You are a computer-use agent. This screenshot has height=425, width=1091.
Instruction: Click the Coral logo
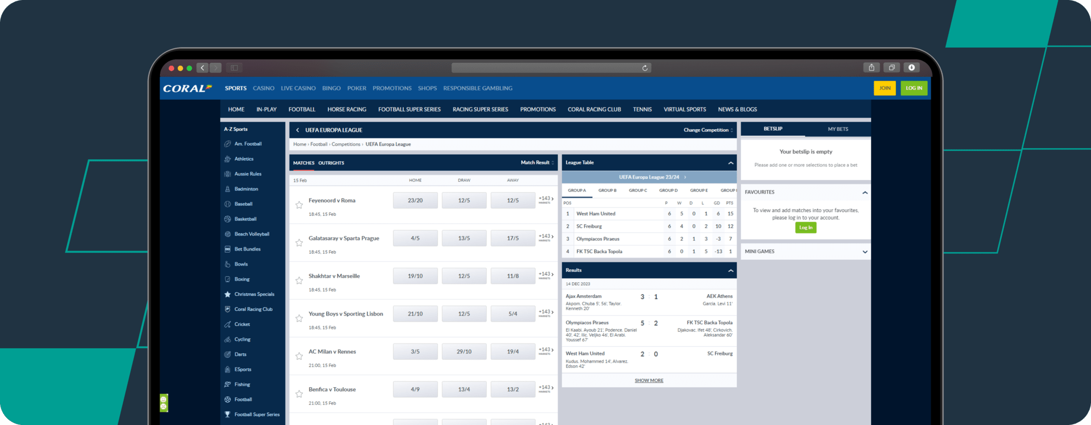(x=188, y=88)
